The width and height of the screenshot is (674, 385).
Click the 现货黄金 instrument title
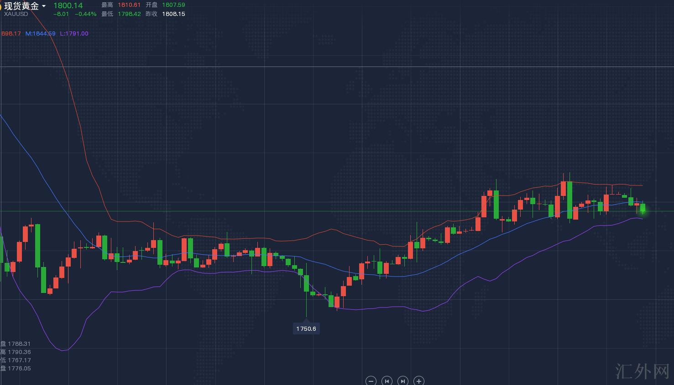(x=21, y=6)
